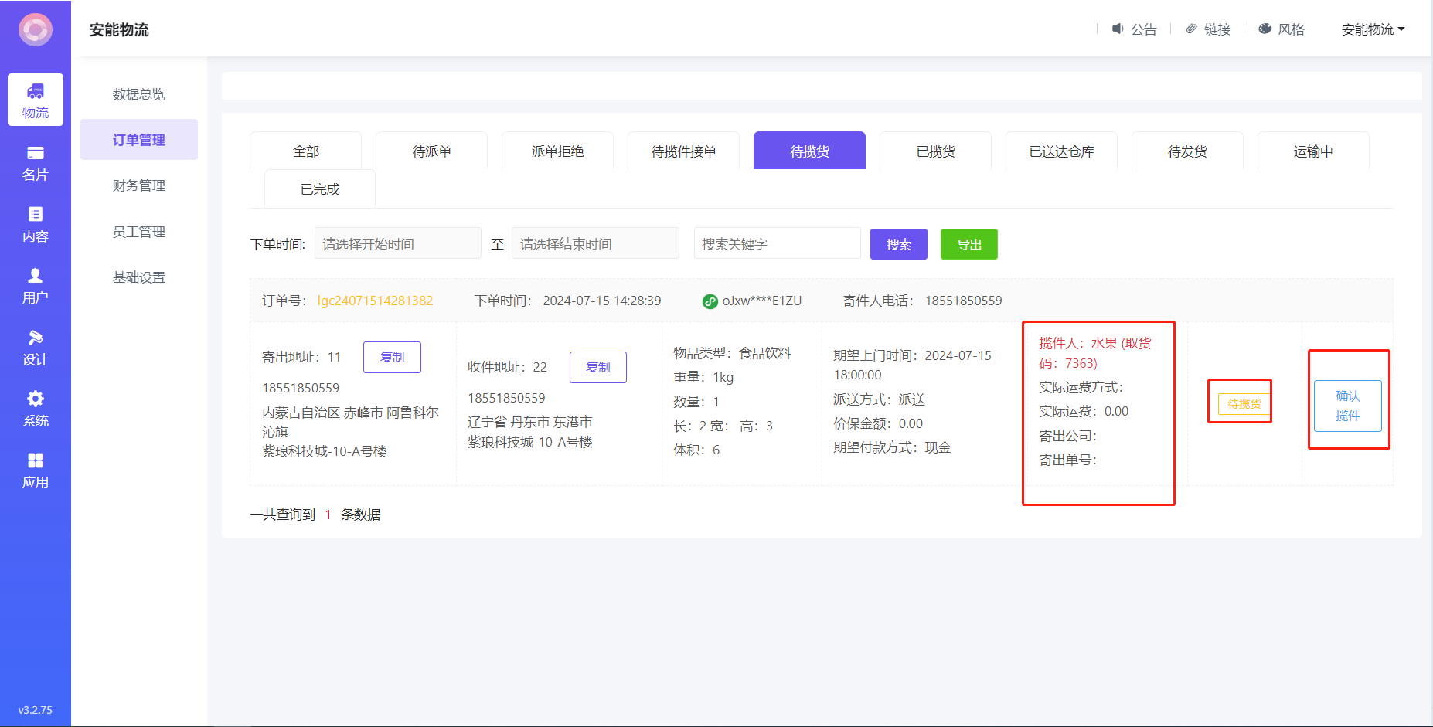This screenshot has height=727, width=1433.
Task: Switch to the 待派单 tab
Action: [x=431, y=151]
